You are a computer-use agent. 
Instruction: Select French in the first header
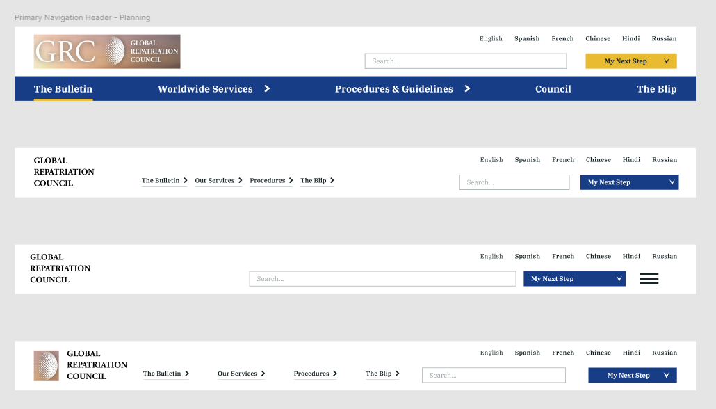tap(562, 38)
